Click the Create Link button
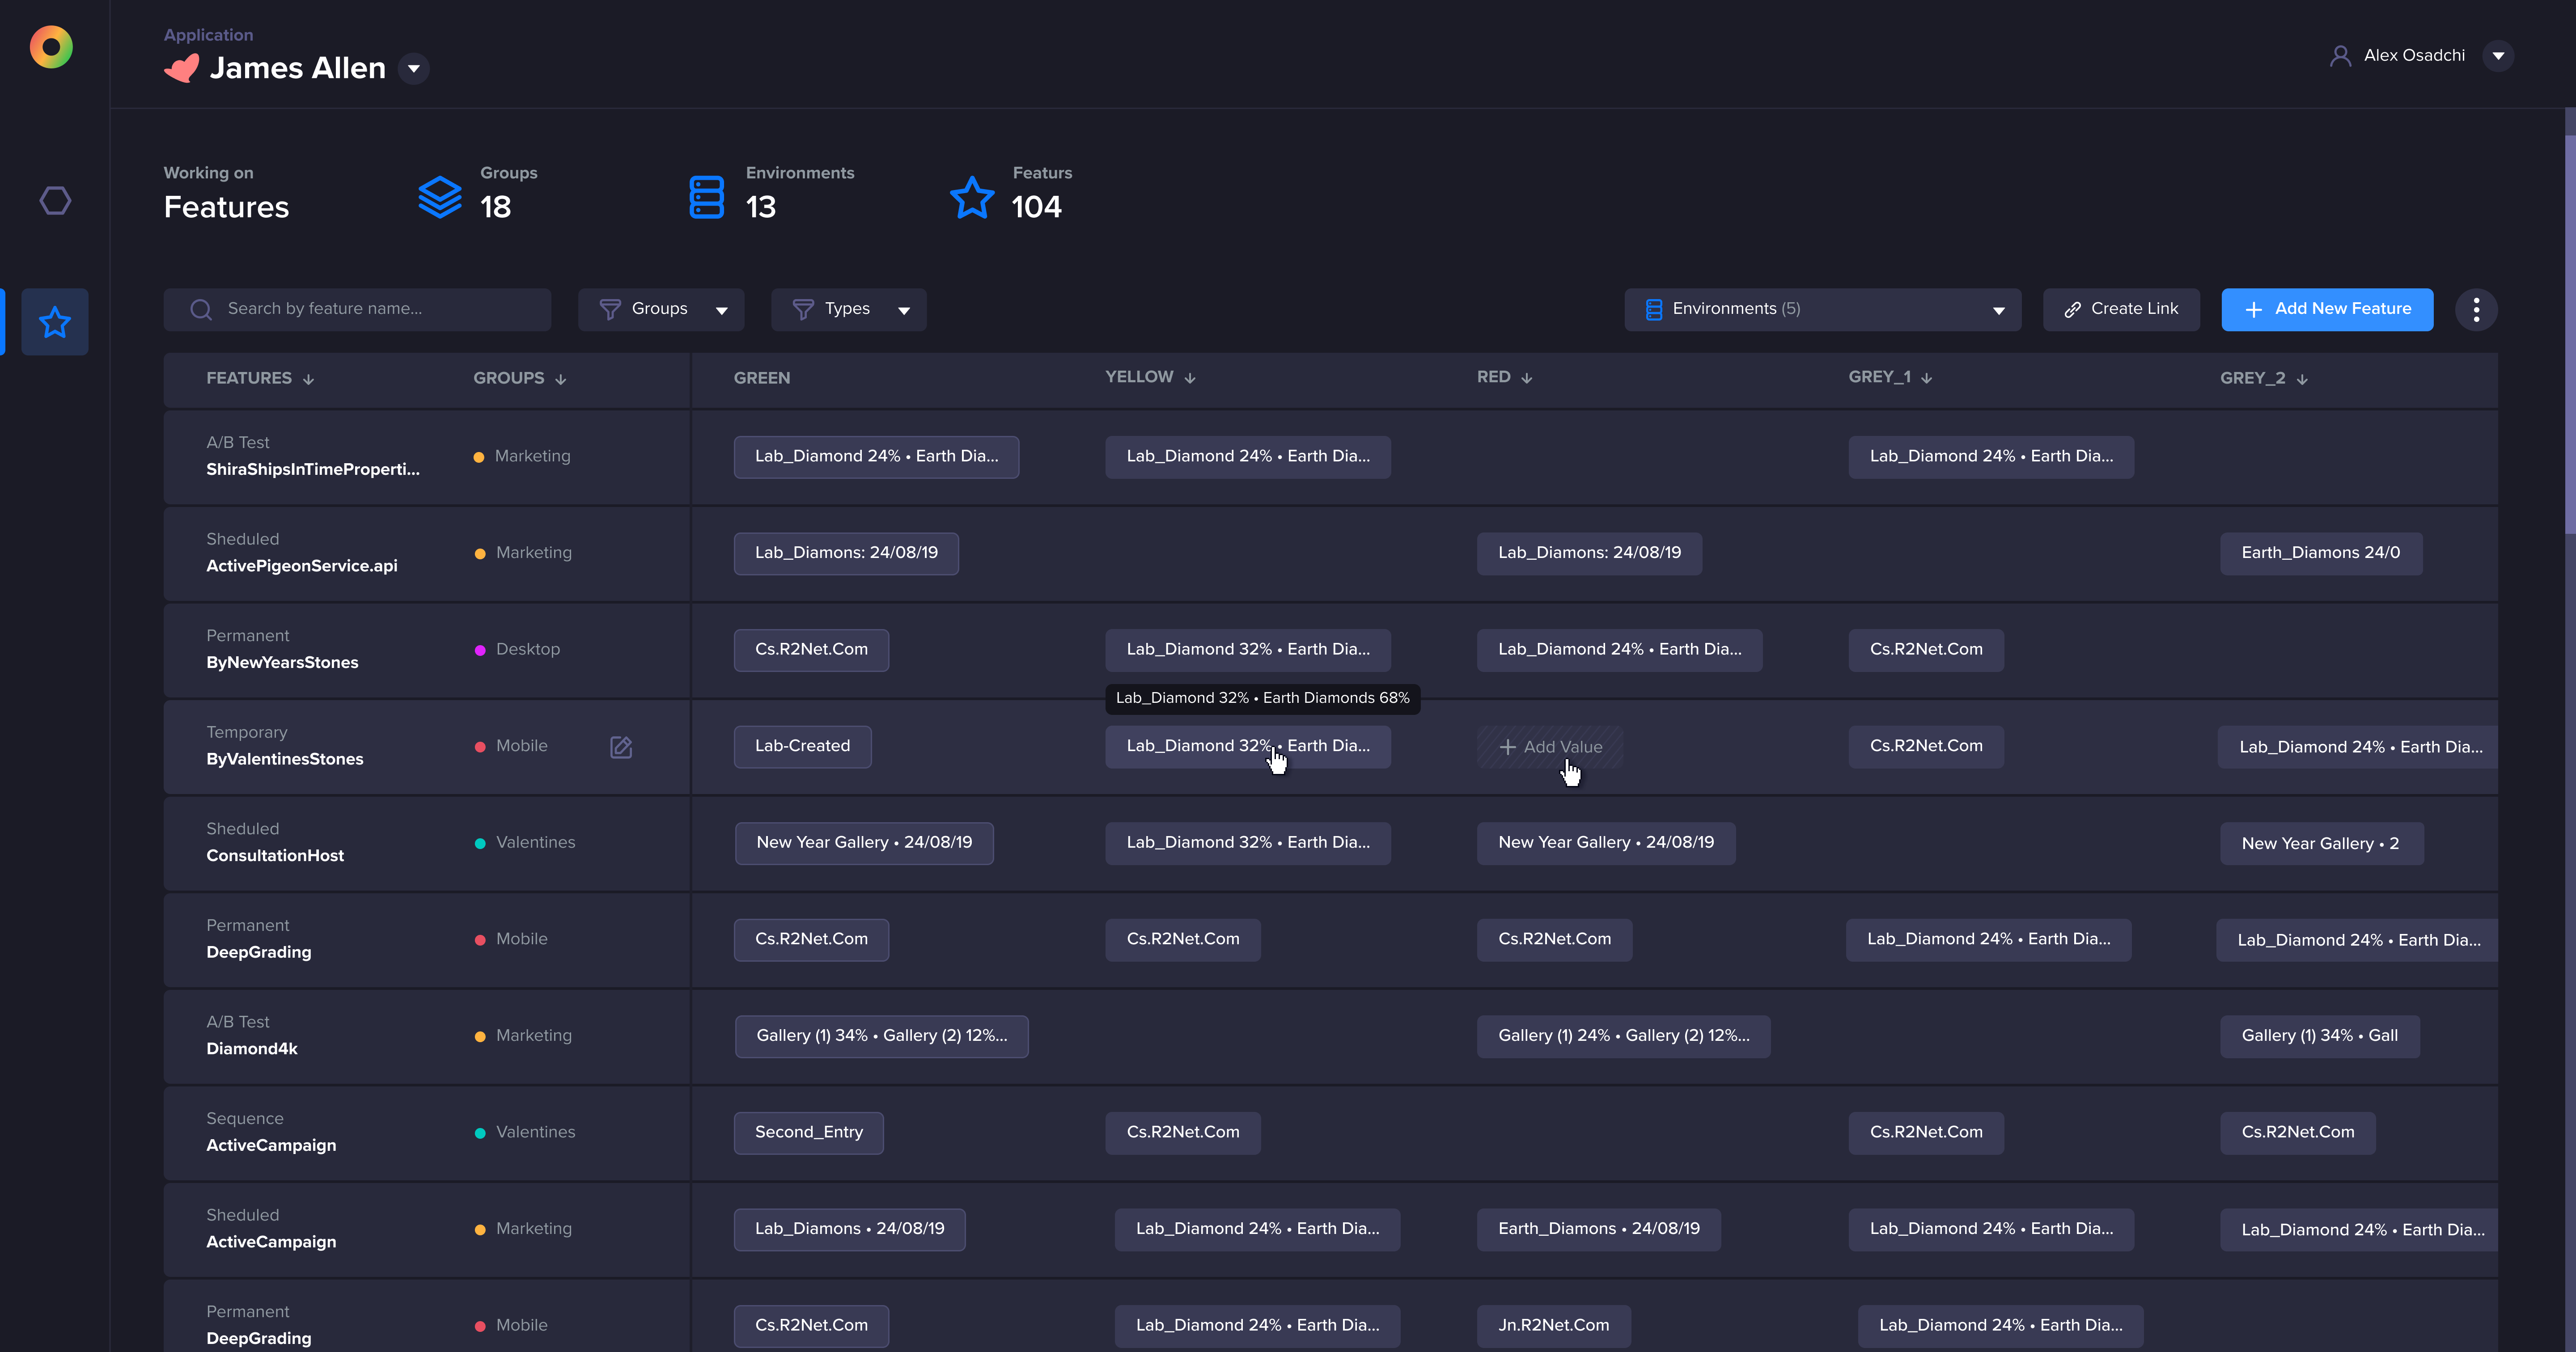This screenshot has height=1352, width=2576. coord(2121,310)
